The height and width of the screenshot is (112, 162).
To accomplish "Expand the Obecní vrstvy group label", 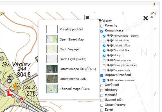I will [115, 105].
